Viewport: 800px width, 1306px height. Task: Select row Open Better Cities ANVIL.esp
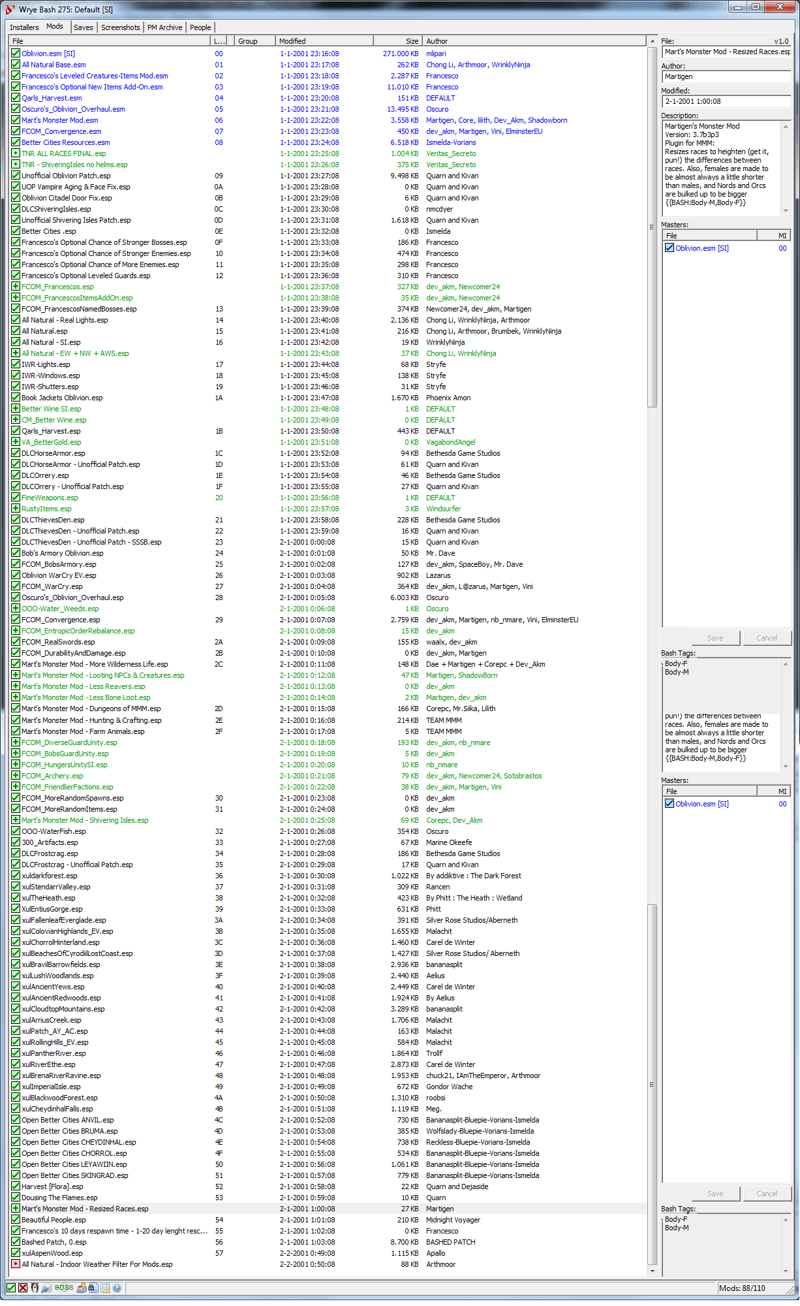click(328, 1120)
